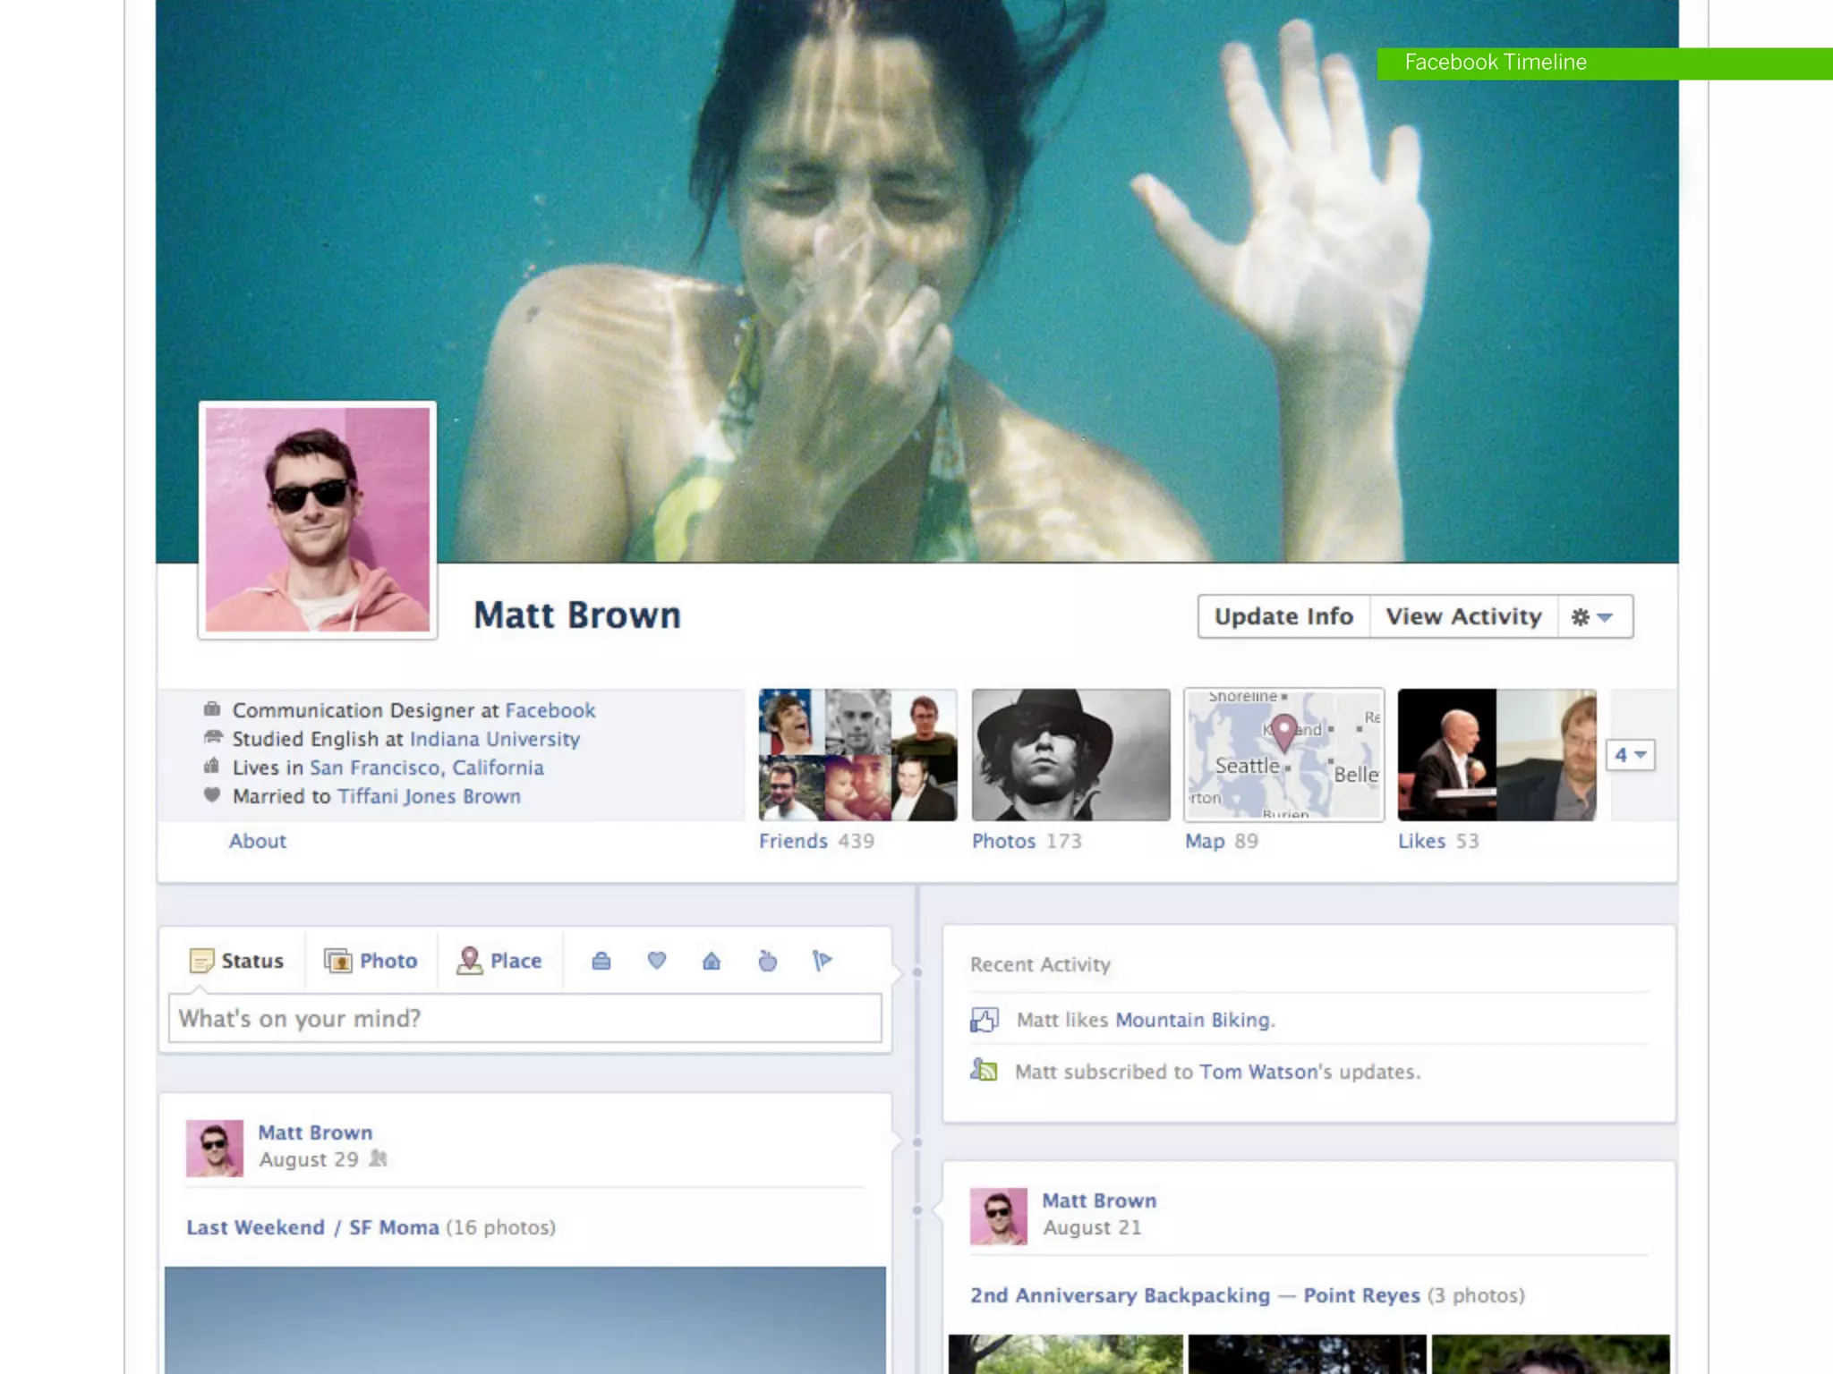Viewport: 1833px width, 1374px height.
Task: Open the Likes 53 link
Action: pos(1438,841)
